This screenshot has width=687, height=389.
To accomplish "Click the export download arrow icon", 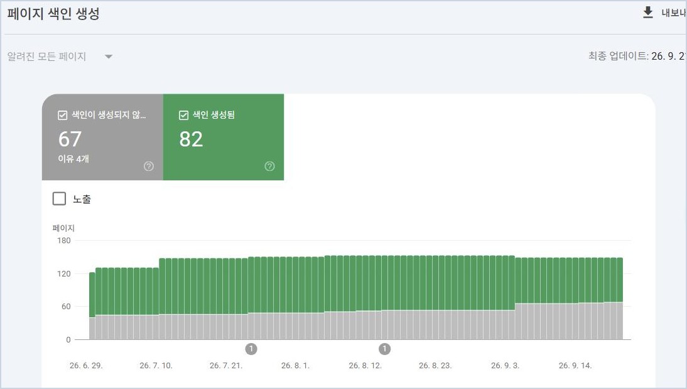I will (647, 13).
